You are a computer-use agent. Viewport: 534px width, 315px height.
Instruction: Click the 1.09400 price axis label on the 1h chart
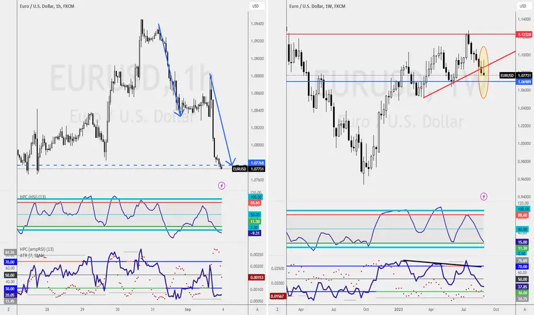(x=257, y=24)
